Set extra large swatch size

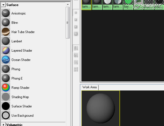[x=76, y=34]
